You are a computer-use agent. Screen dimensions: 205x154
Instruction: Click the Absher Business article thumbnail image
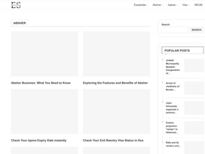pos(44,54)
